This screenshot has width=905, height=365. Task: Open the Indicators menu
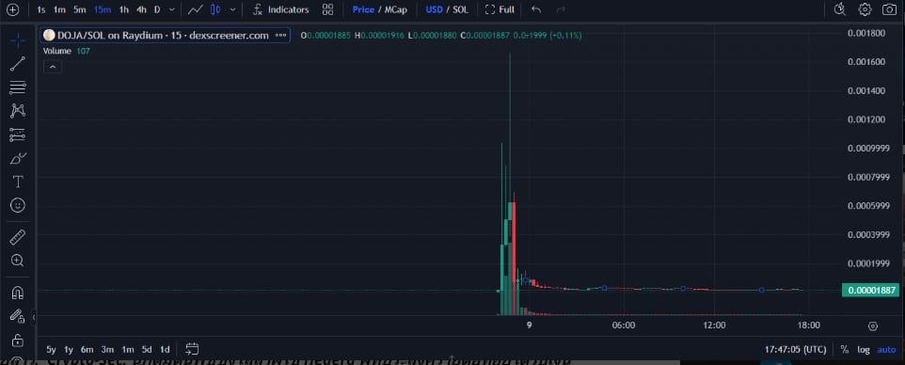(281, 9)
